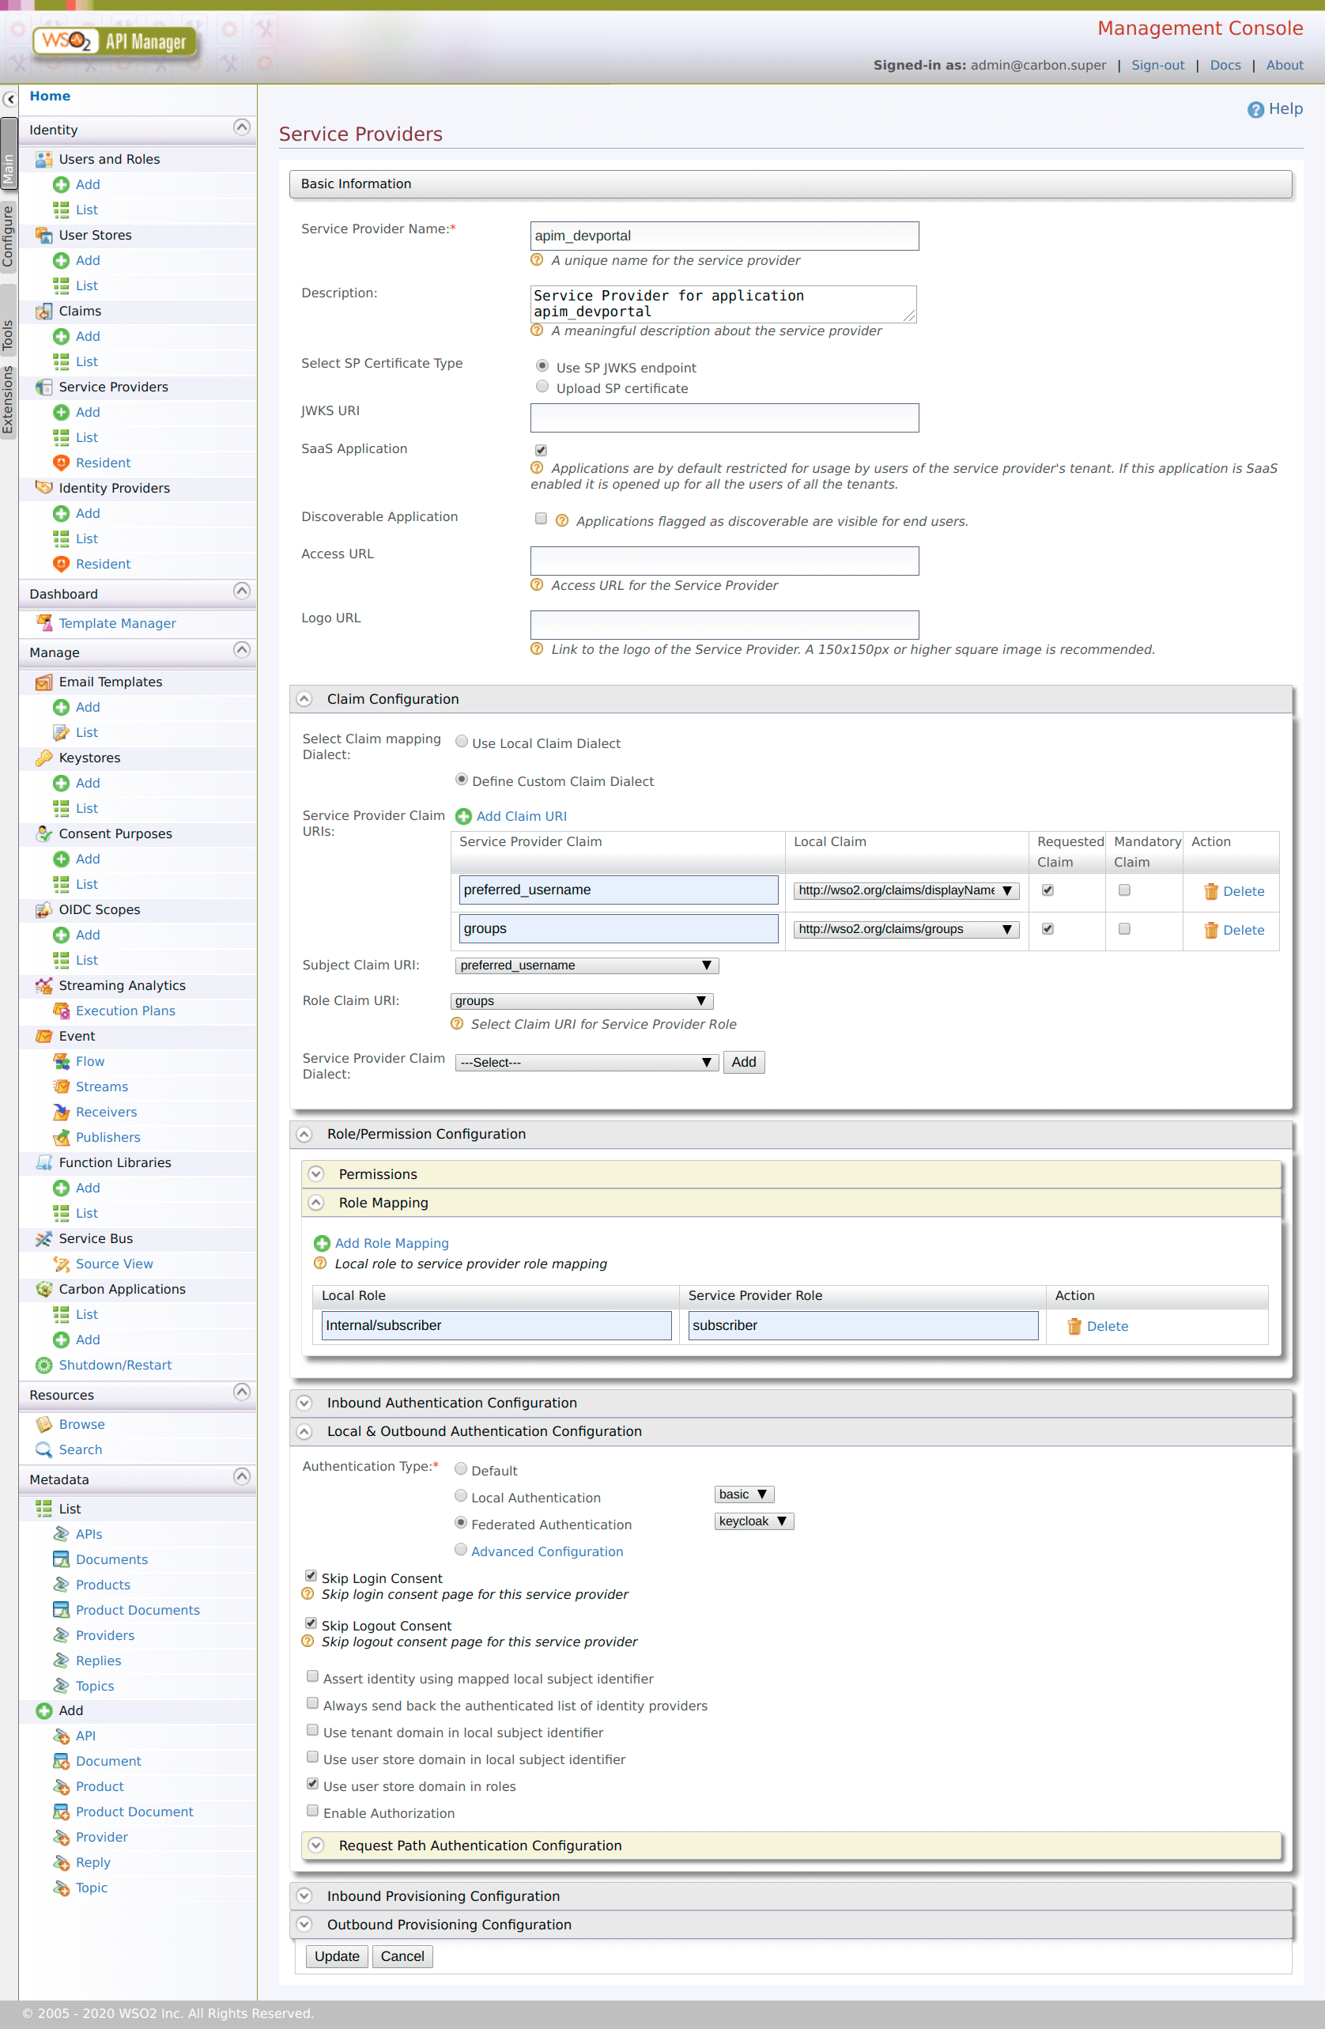Click the JWKS URI input field
1325x2029 pixels.
pyautogui.click(x=723, y=418)
